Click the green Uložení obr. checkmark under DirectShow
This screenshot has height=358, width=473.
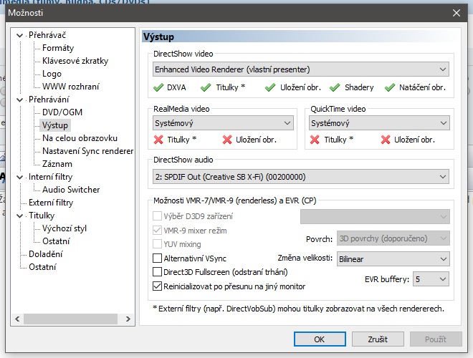coord(270,87)
